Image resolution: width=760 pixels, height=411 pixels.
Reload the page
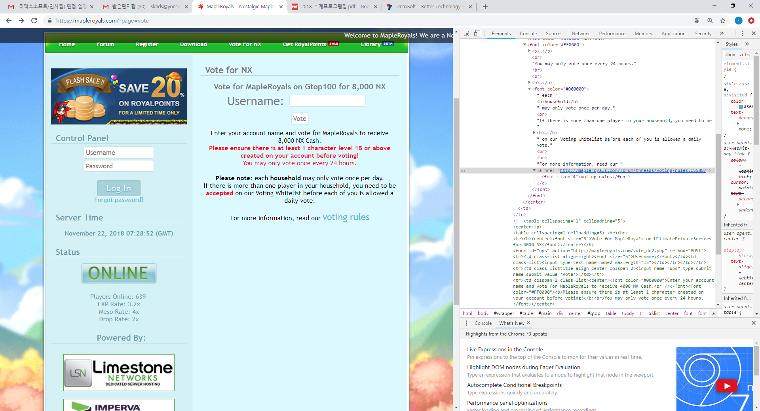tap(34, 21)
